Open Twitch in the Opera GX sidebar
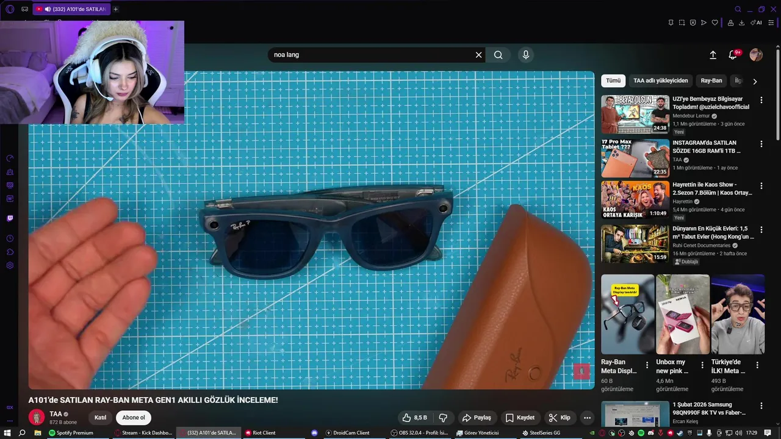 [10, 218]
